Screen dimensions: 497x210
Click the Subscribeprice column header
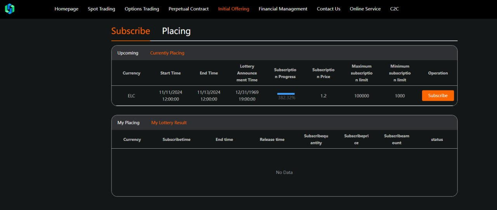(x=356, y=139)
